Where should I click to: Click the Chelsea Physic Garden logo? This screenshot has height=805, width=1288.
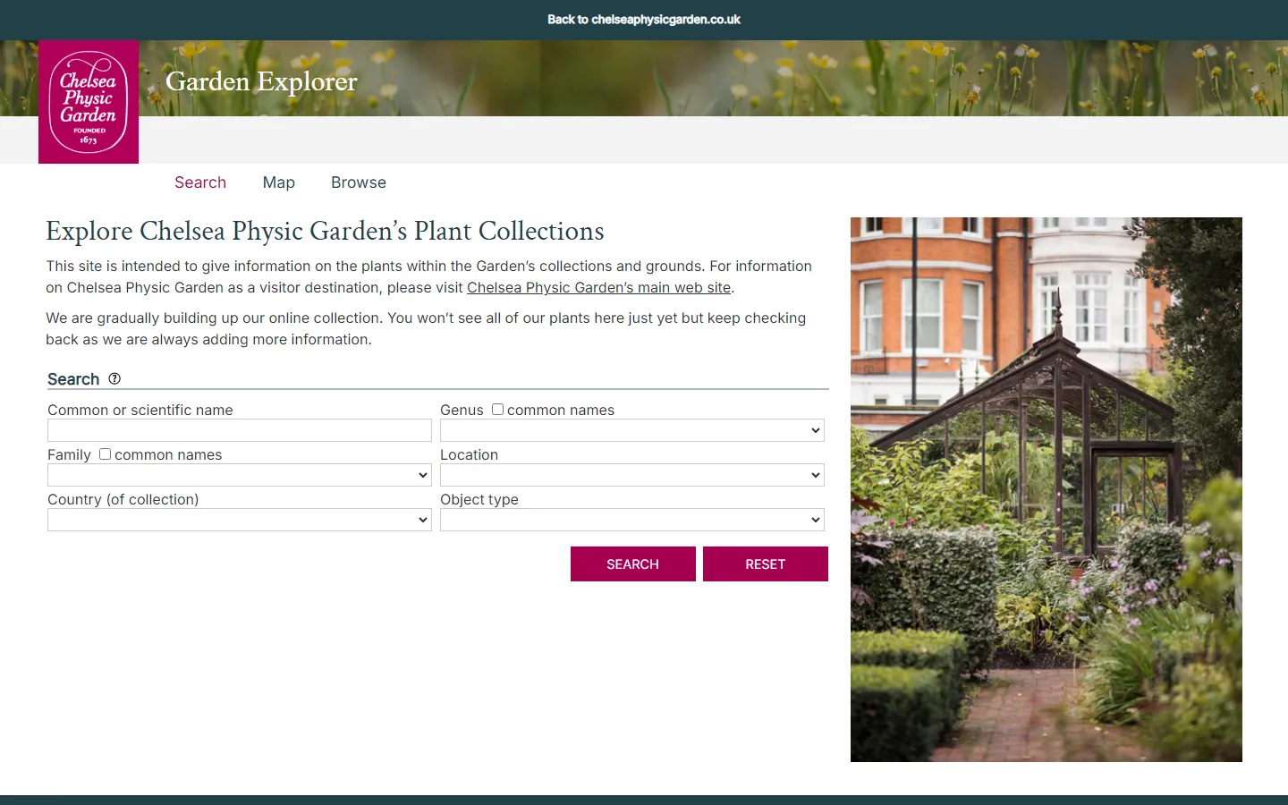tap(89, 102)
